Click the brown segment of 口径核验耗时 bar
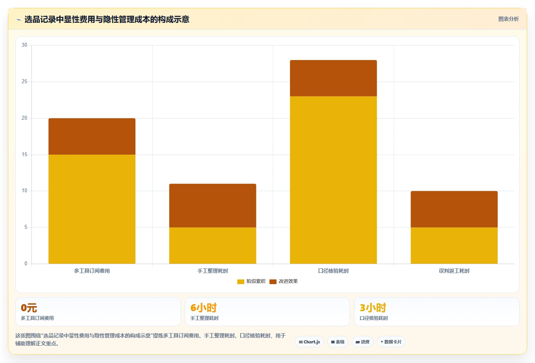 333,78
